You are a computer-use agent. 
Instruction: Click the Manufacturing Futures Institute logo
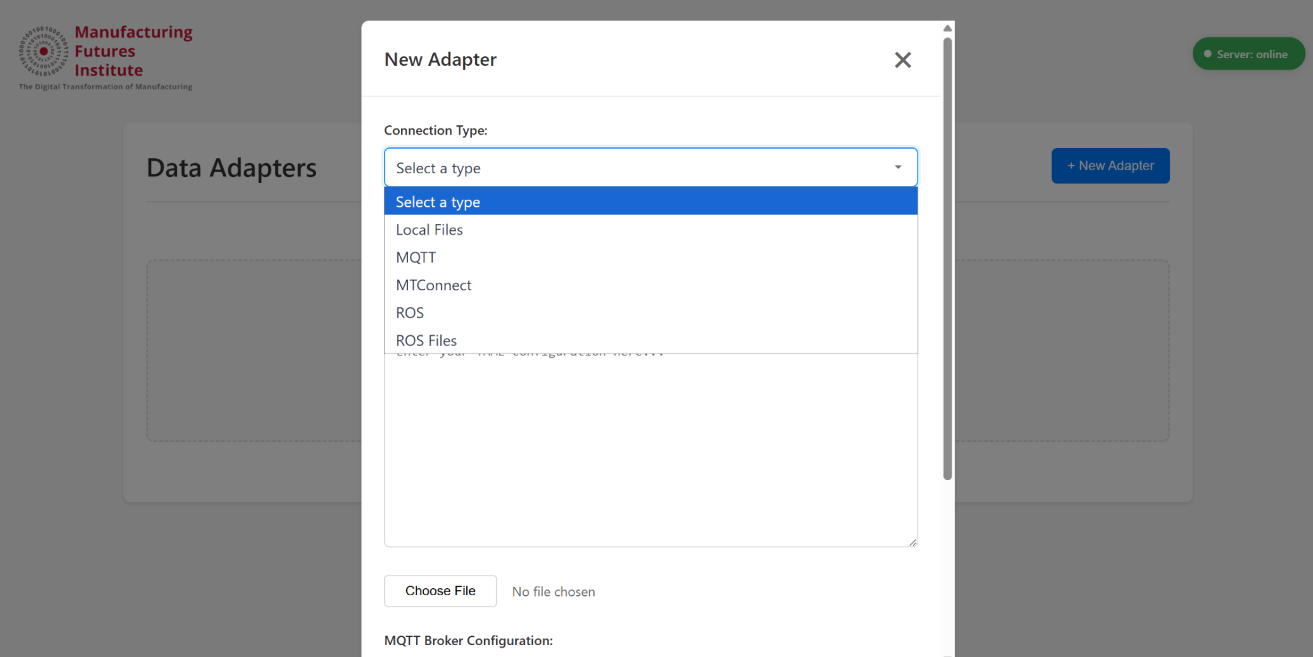106,58
